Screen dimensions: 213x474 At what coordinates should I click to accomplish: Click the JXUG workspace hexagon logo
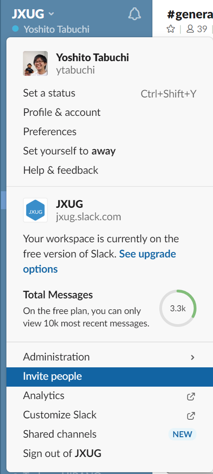35,210
